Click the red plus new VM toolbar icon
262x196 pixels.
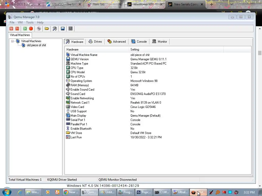[11, 29]
